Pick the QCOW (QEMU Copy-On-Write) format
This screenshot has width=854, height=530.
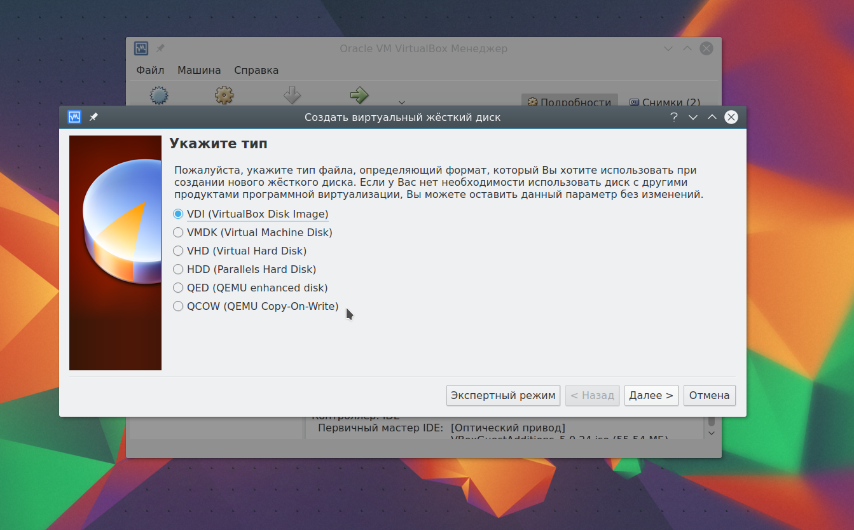click(178, 306)
